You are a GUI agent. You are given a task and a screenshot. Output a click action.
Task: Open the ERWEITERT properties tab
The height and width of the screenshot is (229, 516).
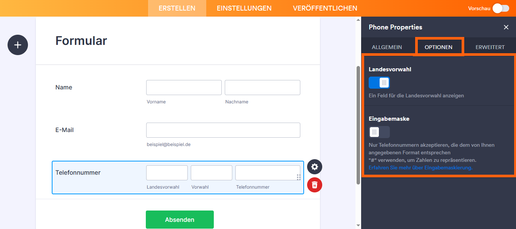pos(490,47)
